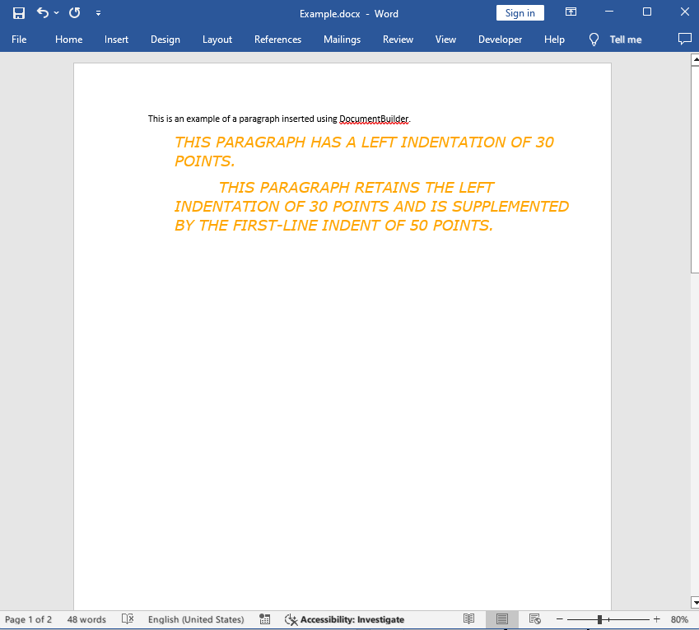Switch to Print Layout view

pos(502,618)
